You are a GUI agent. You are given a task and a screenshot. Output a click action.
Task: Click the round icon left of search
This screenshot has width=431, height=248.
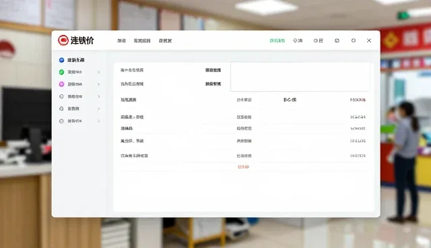[337, 40]
